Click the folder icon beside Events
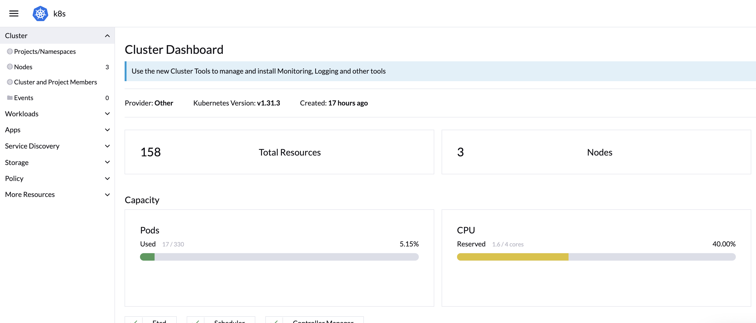 click(x=10, y=98)
